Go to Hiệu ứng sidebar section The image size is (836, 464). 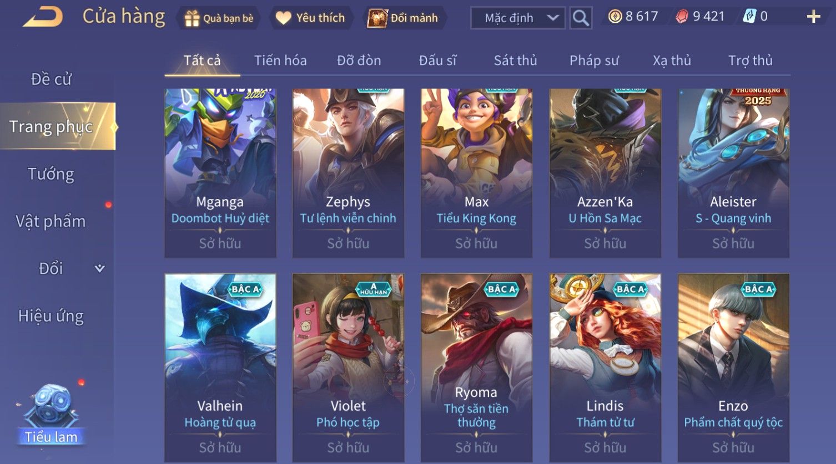click(x=51, y=316)
